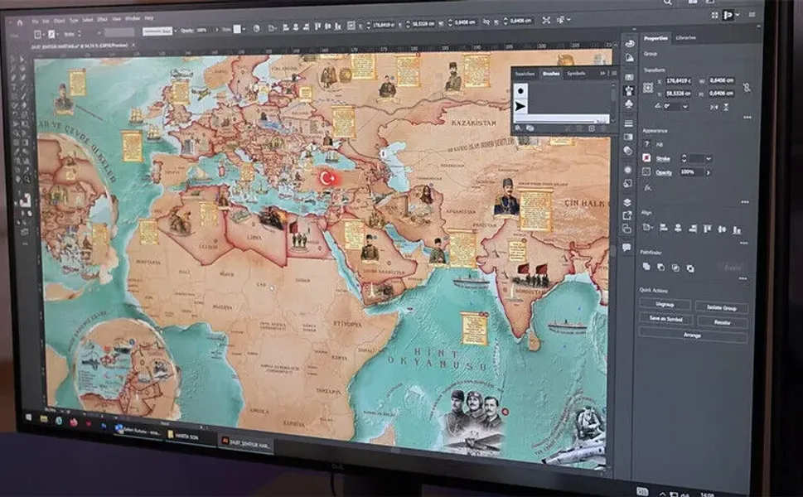The width and height of the screenshot is (803, 497).
Task: Click the Save as Symbol button
Action: click(x=665, y=318)
